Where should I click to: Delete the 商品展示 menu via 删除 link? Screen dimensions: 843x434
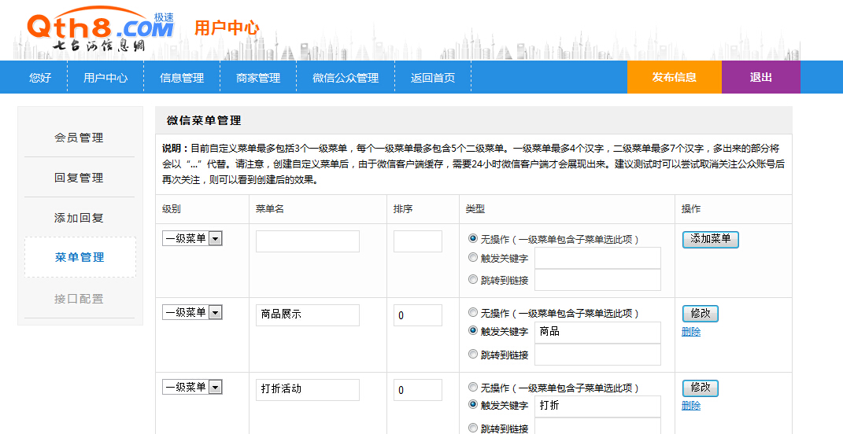691,332
